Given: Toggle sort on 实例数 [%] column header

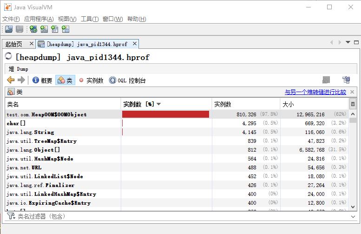Looking at the screenshot, I should [166, 104].
